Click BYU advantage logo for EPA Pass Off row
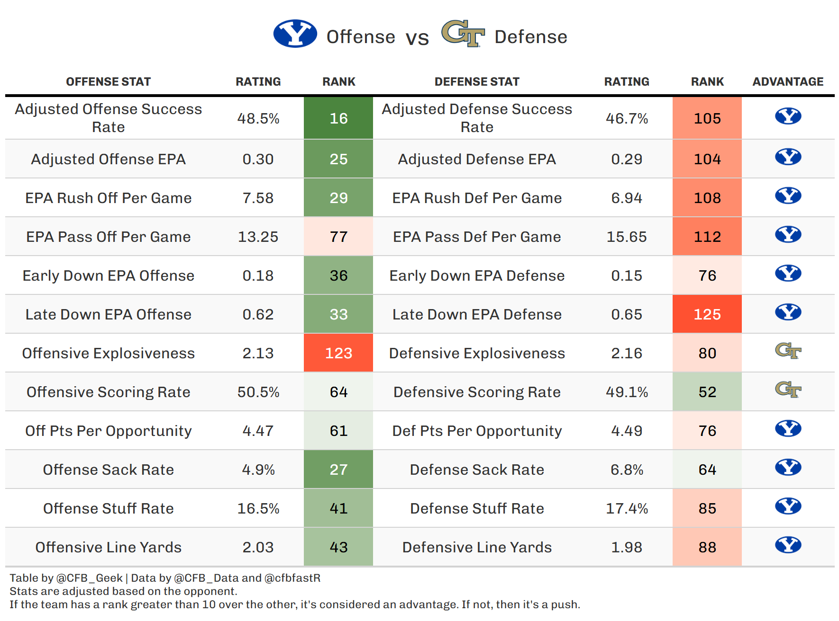This screenshot has height=621, width=839. tap(788, 235)
